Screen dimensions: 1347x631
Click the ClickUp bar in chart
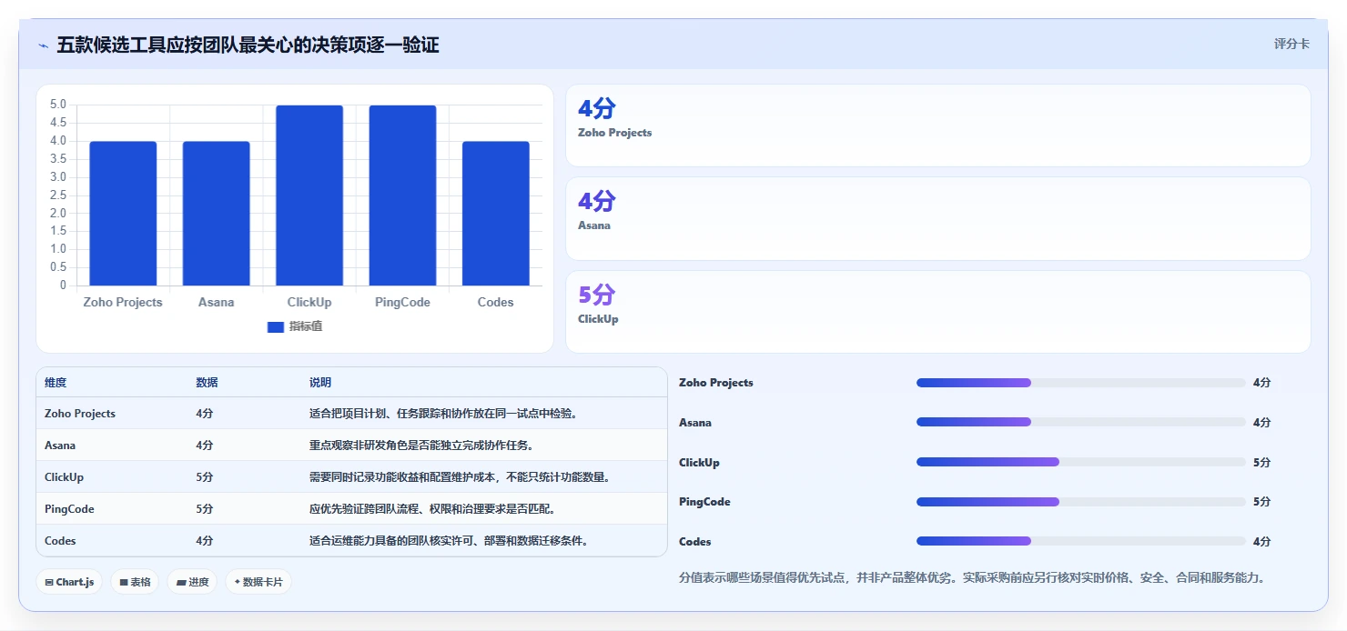pos(309,195)
